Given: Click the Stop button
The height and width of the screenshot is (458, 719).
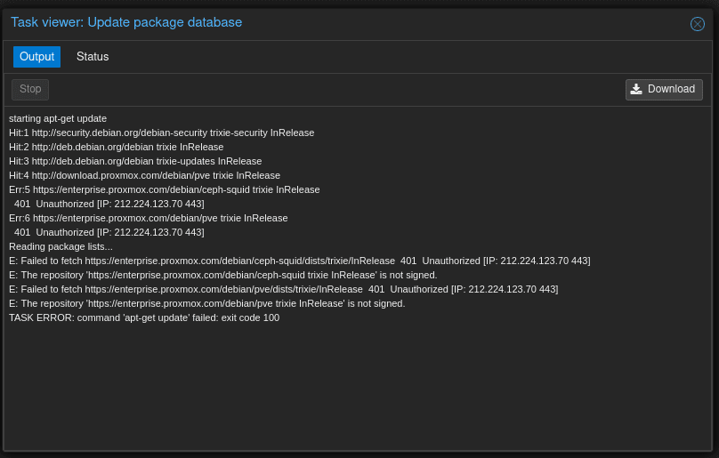Looking at the screenshot, I should pos(30,90).
